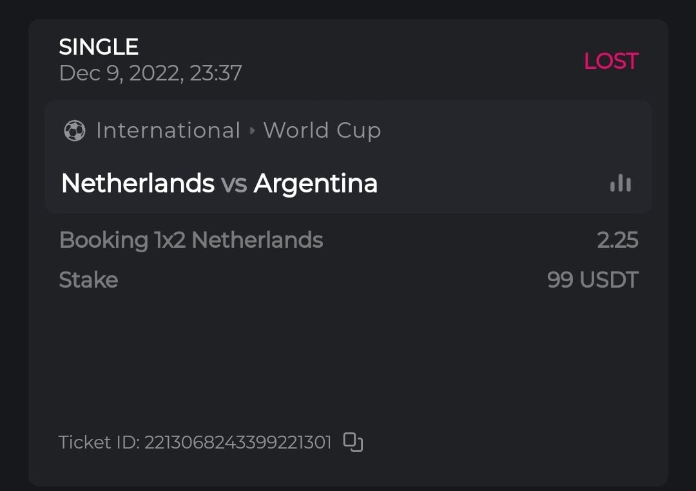Click the LOST bet status label

610,61
